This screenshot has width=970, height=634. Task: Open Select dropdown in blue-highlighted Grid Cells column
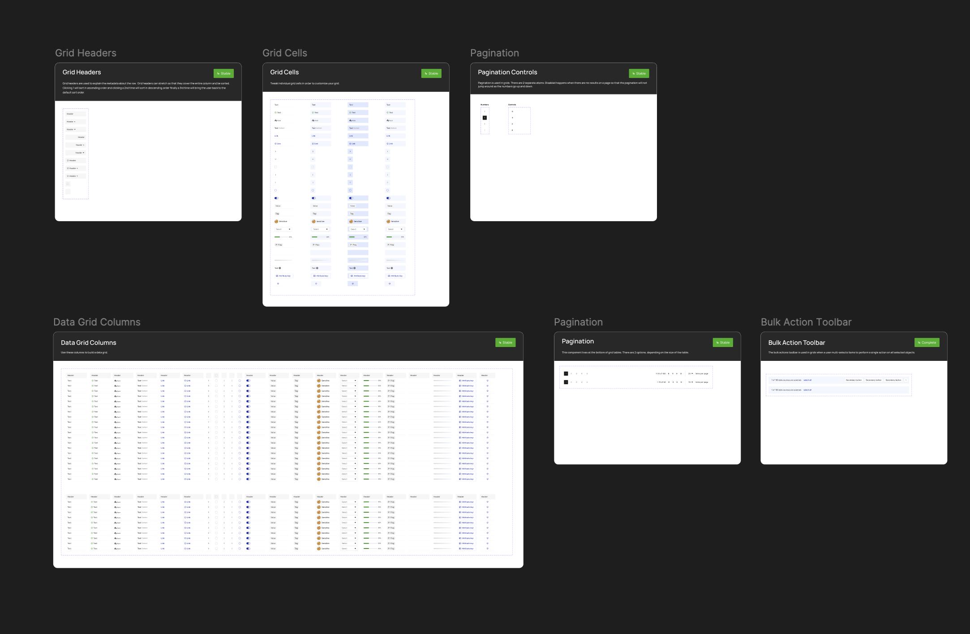pyautogui.click(x=358, y=229)
